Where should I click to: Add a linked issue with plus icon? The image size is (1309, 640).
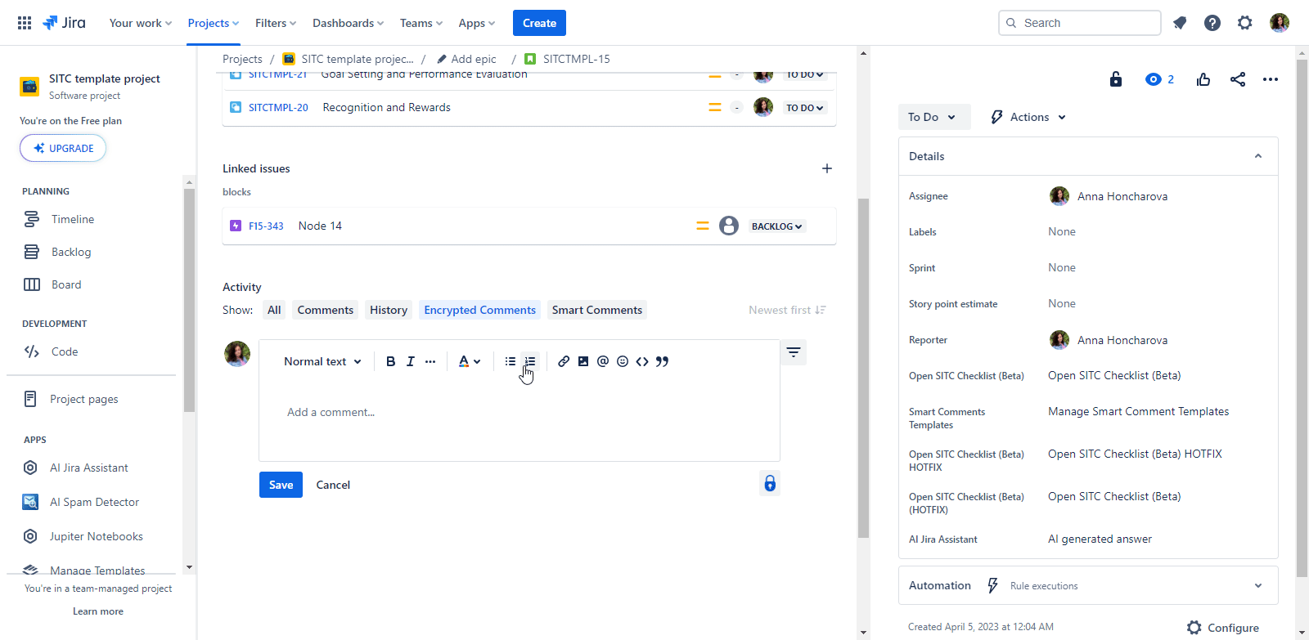(827, 168)
